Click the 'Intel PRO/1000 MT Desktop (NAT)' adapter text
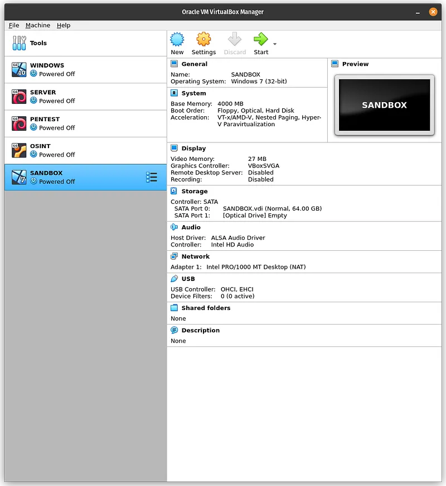The image size is (446, 486). (x=256, y=267)
